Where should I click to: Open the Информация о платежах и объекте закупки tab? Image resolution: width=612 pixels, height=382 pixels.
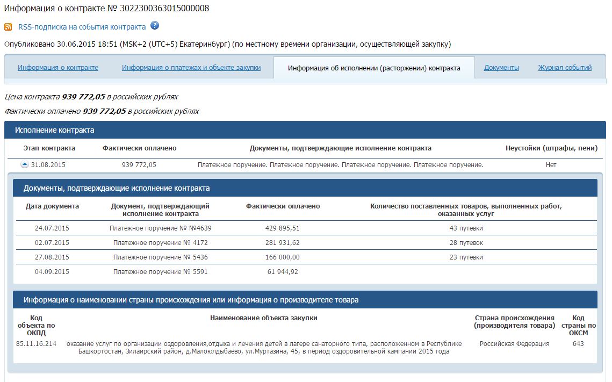191,68
